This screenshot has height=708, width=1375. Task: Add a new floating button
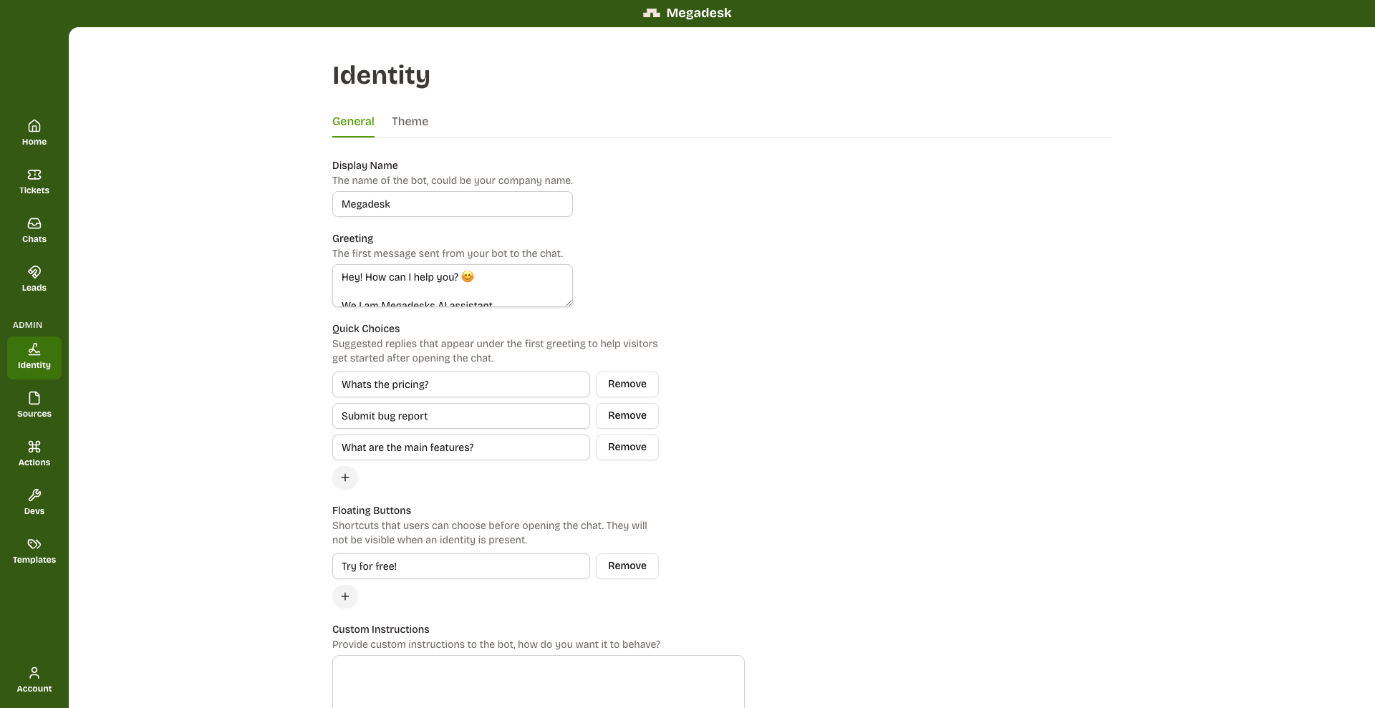[345, 596]
